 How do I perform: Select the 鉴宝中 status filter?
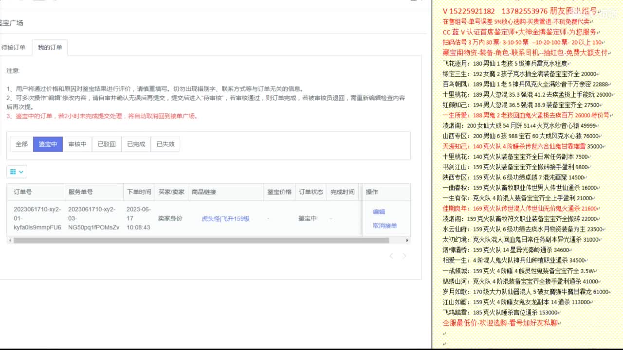point(48,144)
